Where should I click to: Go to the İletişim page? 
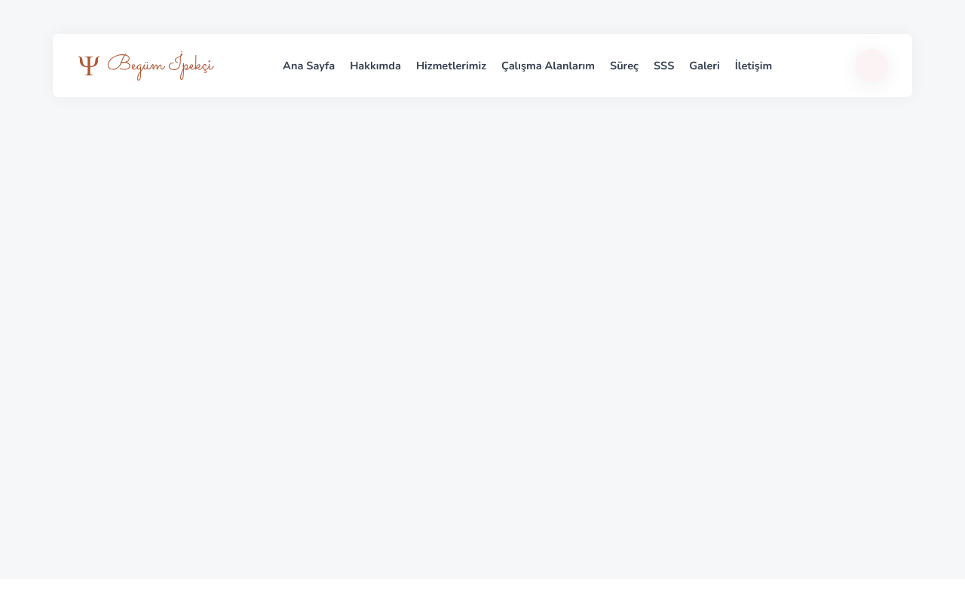pyautogui.click(x=753, y=66)
